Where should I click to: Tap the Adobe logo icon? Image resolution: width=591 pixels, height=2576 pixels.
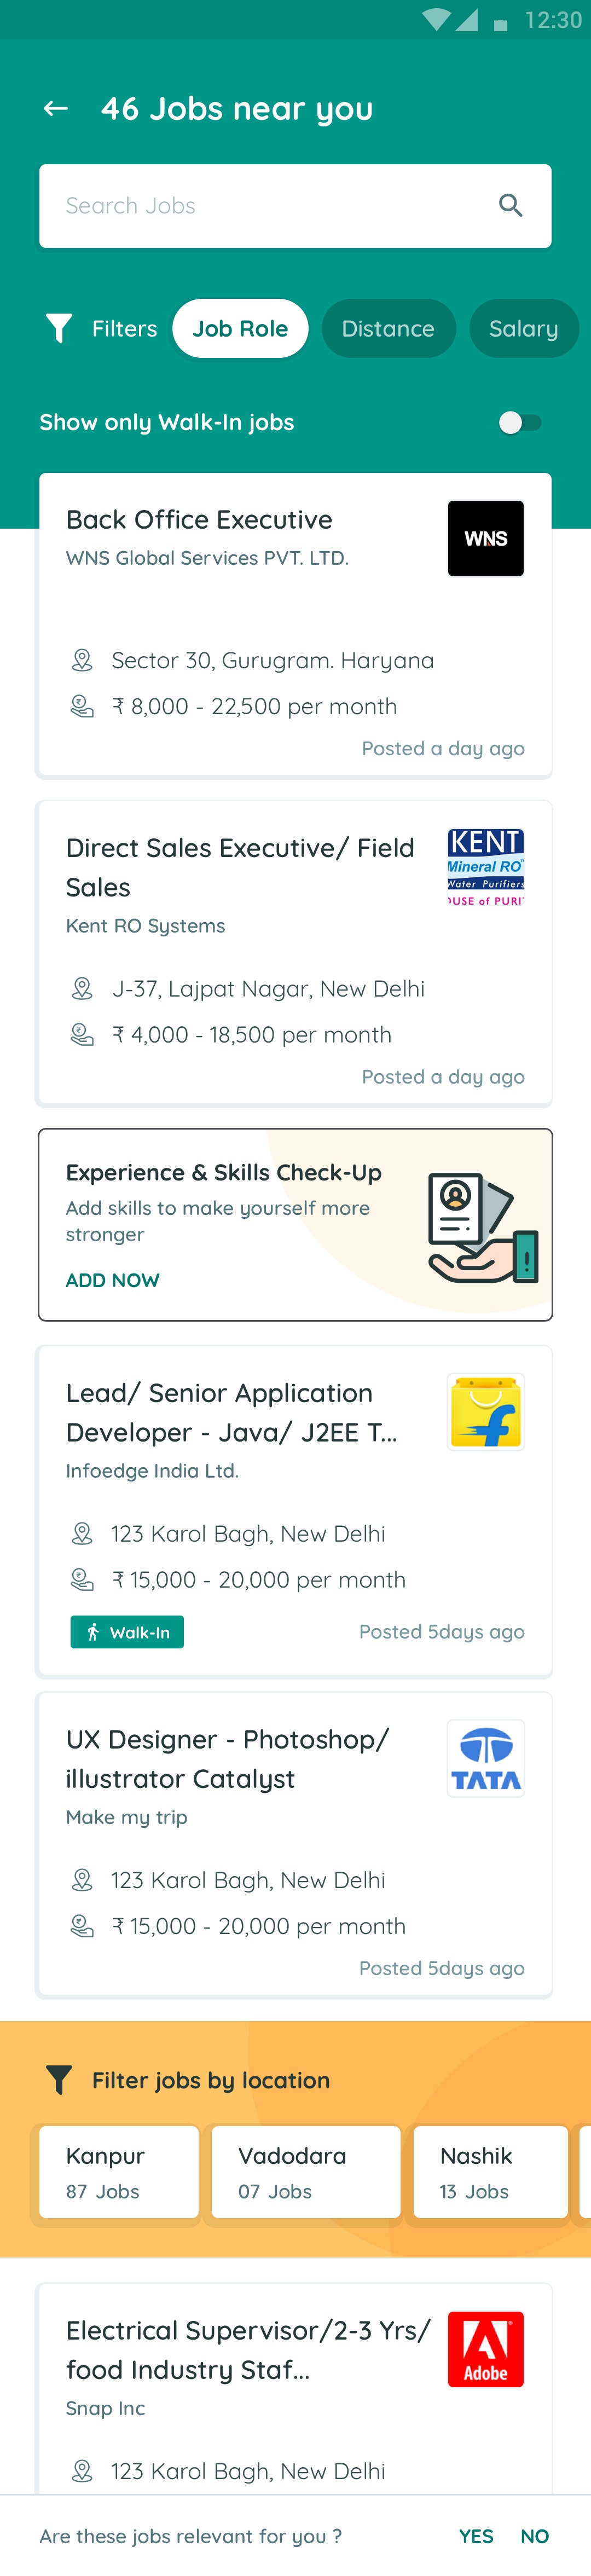[485, 2349]
